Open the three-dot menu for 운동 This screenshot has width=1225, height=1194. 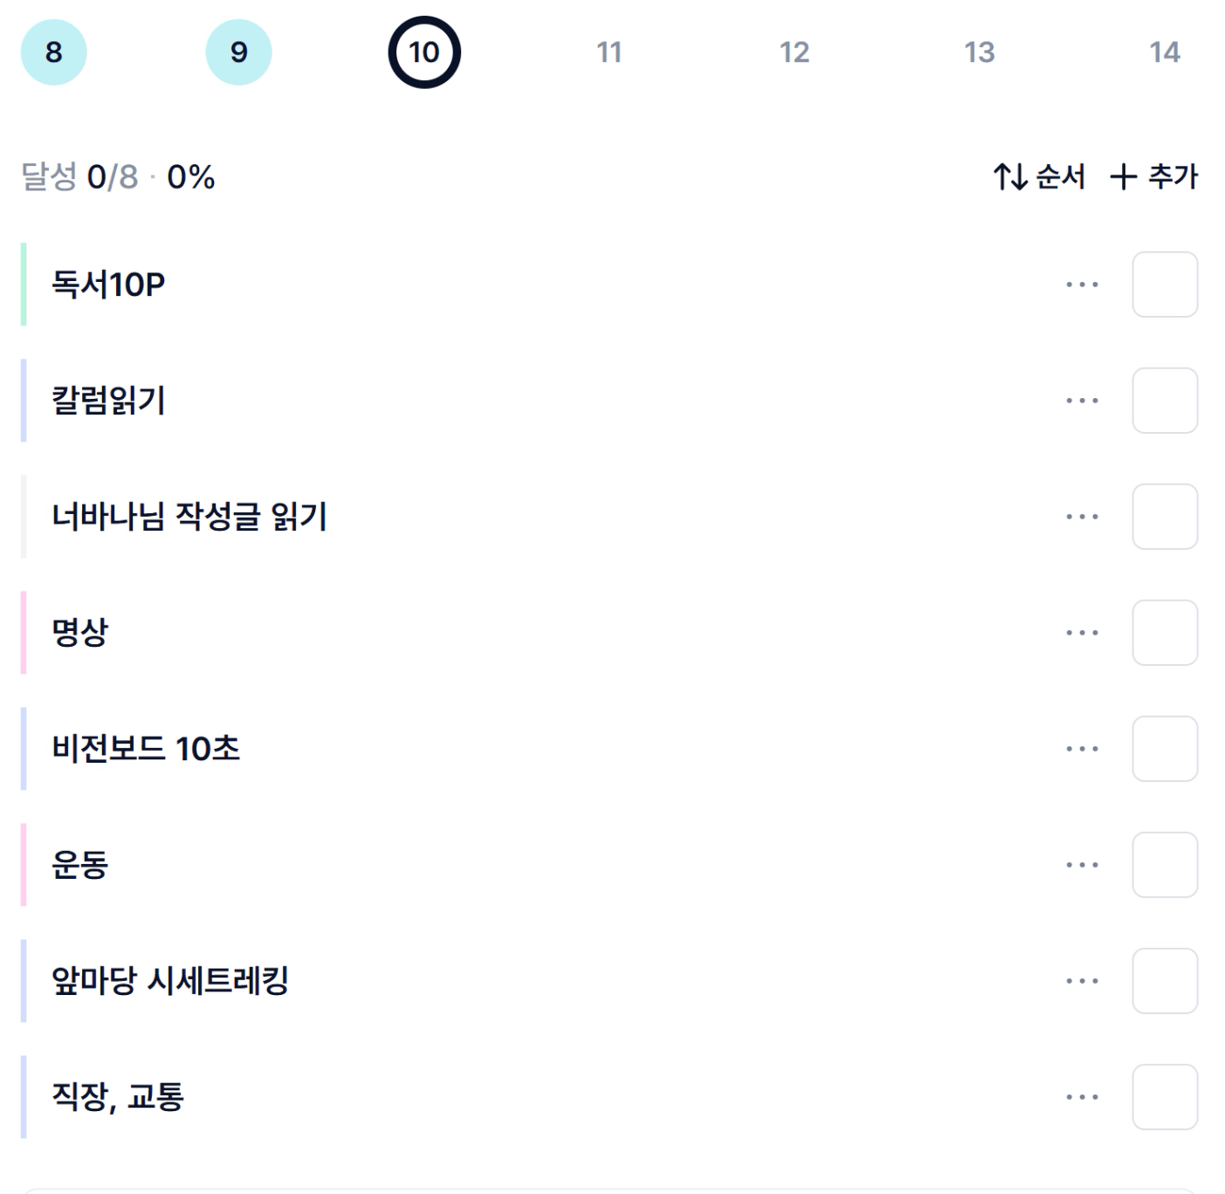1082,865
